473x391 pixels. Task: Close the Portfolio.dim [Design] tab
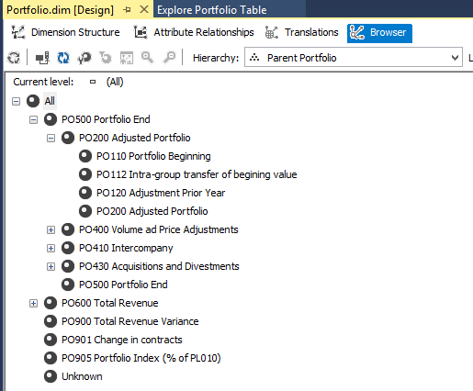click(x=144, y=9)
